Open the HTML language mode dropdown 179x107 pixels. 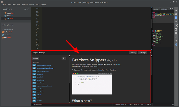coord(136,104)
